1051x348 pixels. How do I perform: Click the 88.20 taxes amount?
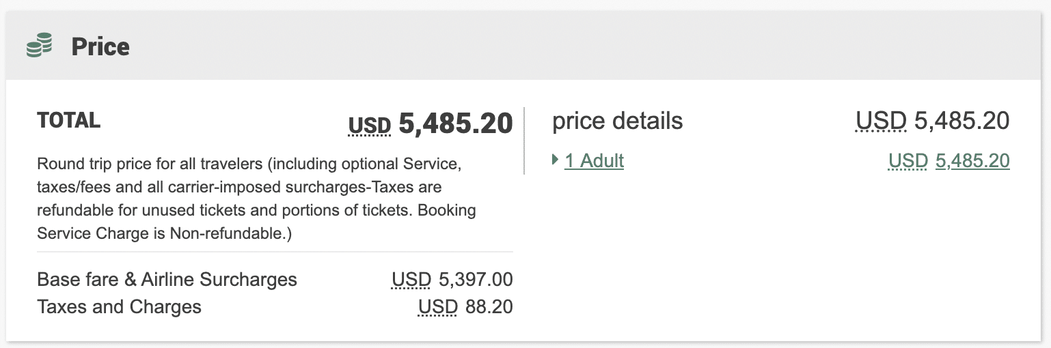[x=489, y=307]
